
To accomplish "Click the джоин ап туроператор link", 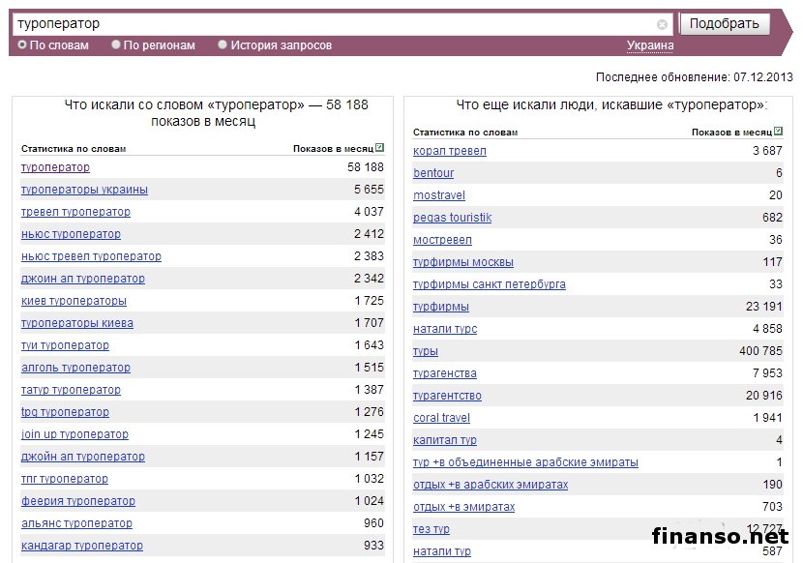I will click(x=82, y=279).
